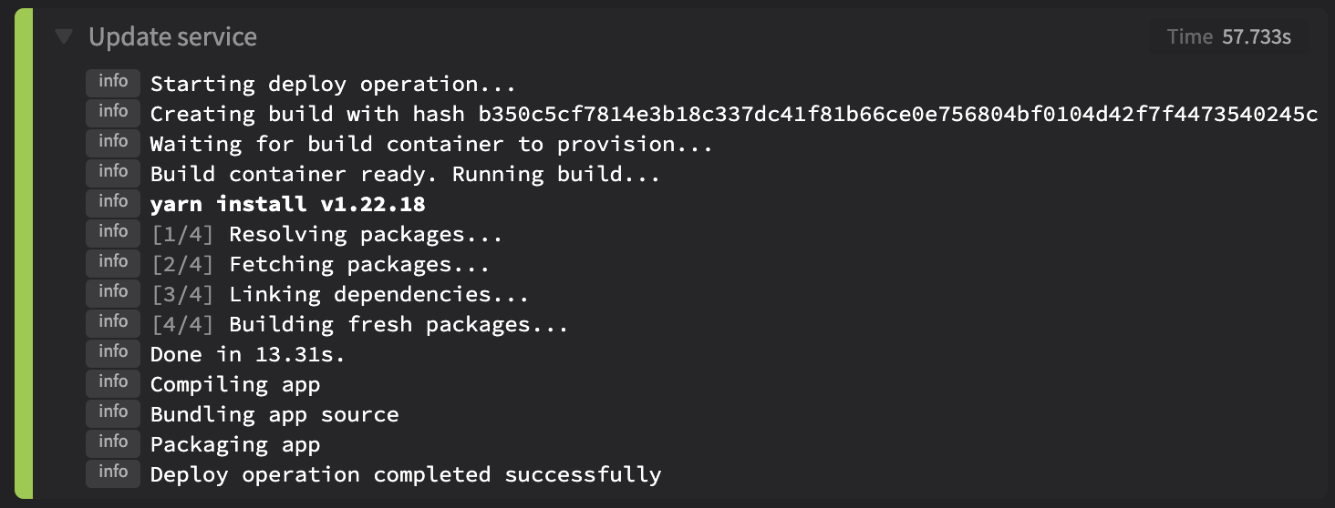Viewport: 1335px width, 508px height.
Task: Click the build hash b350c5cf… text
Action: pyautogui.click(x=897, y=114)
